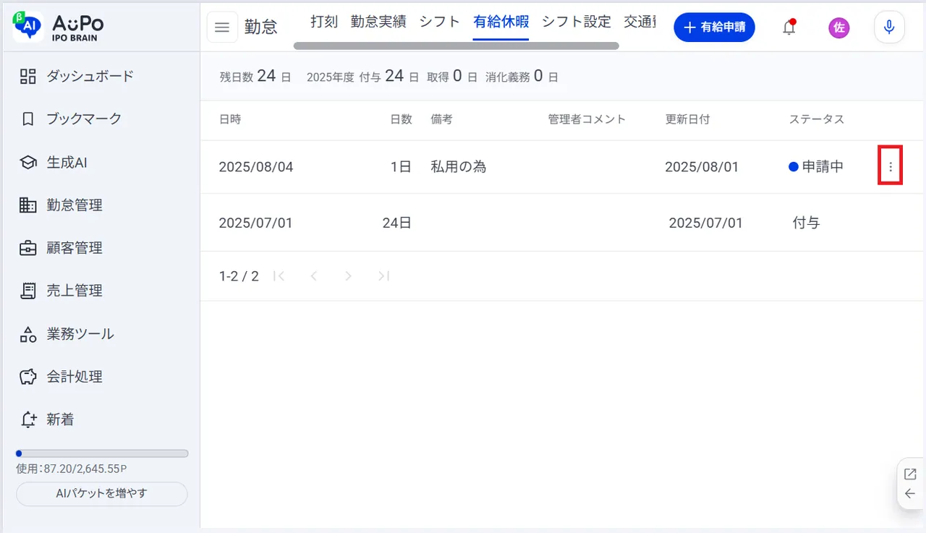Click the 24日 days cell
This screenshot has width=926, height=533.
397,223
